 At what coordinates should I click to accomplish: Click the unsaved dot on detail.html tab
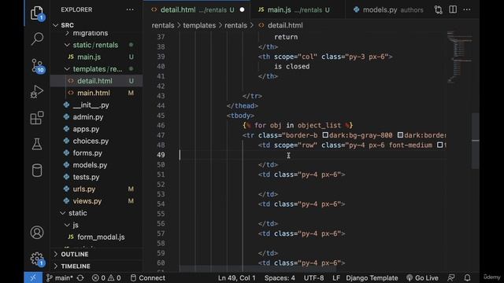(242, 10)
